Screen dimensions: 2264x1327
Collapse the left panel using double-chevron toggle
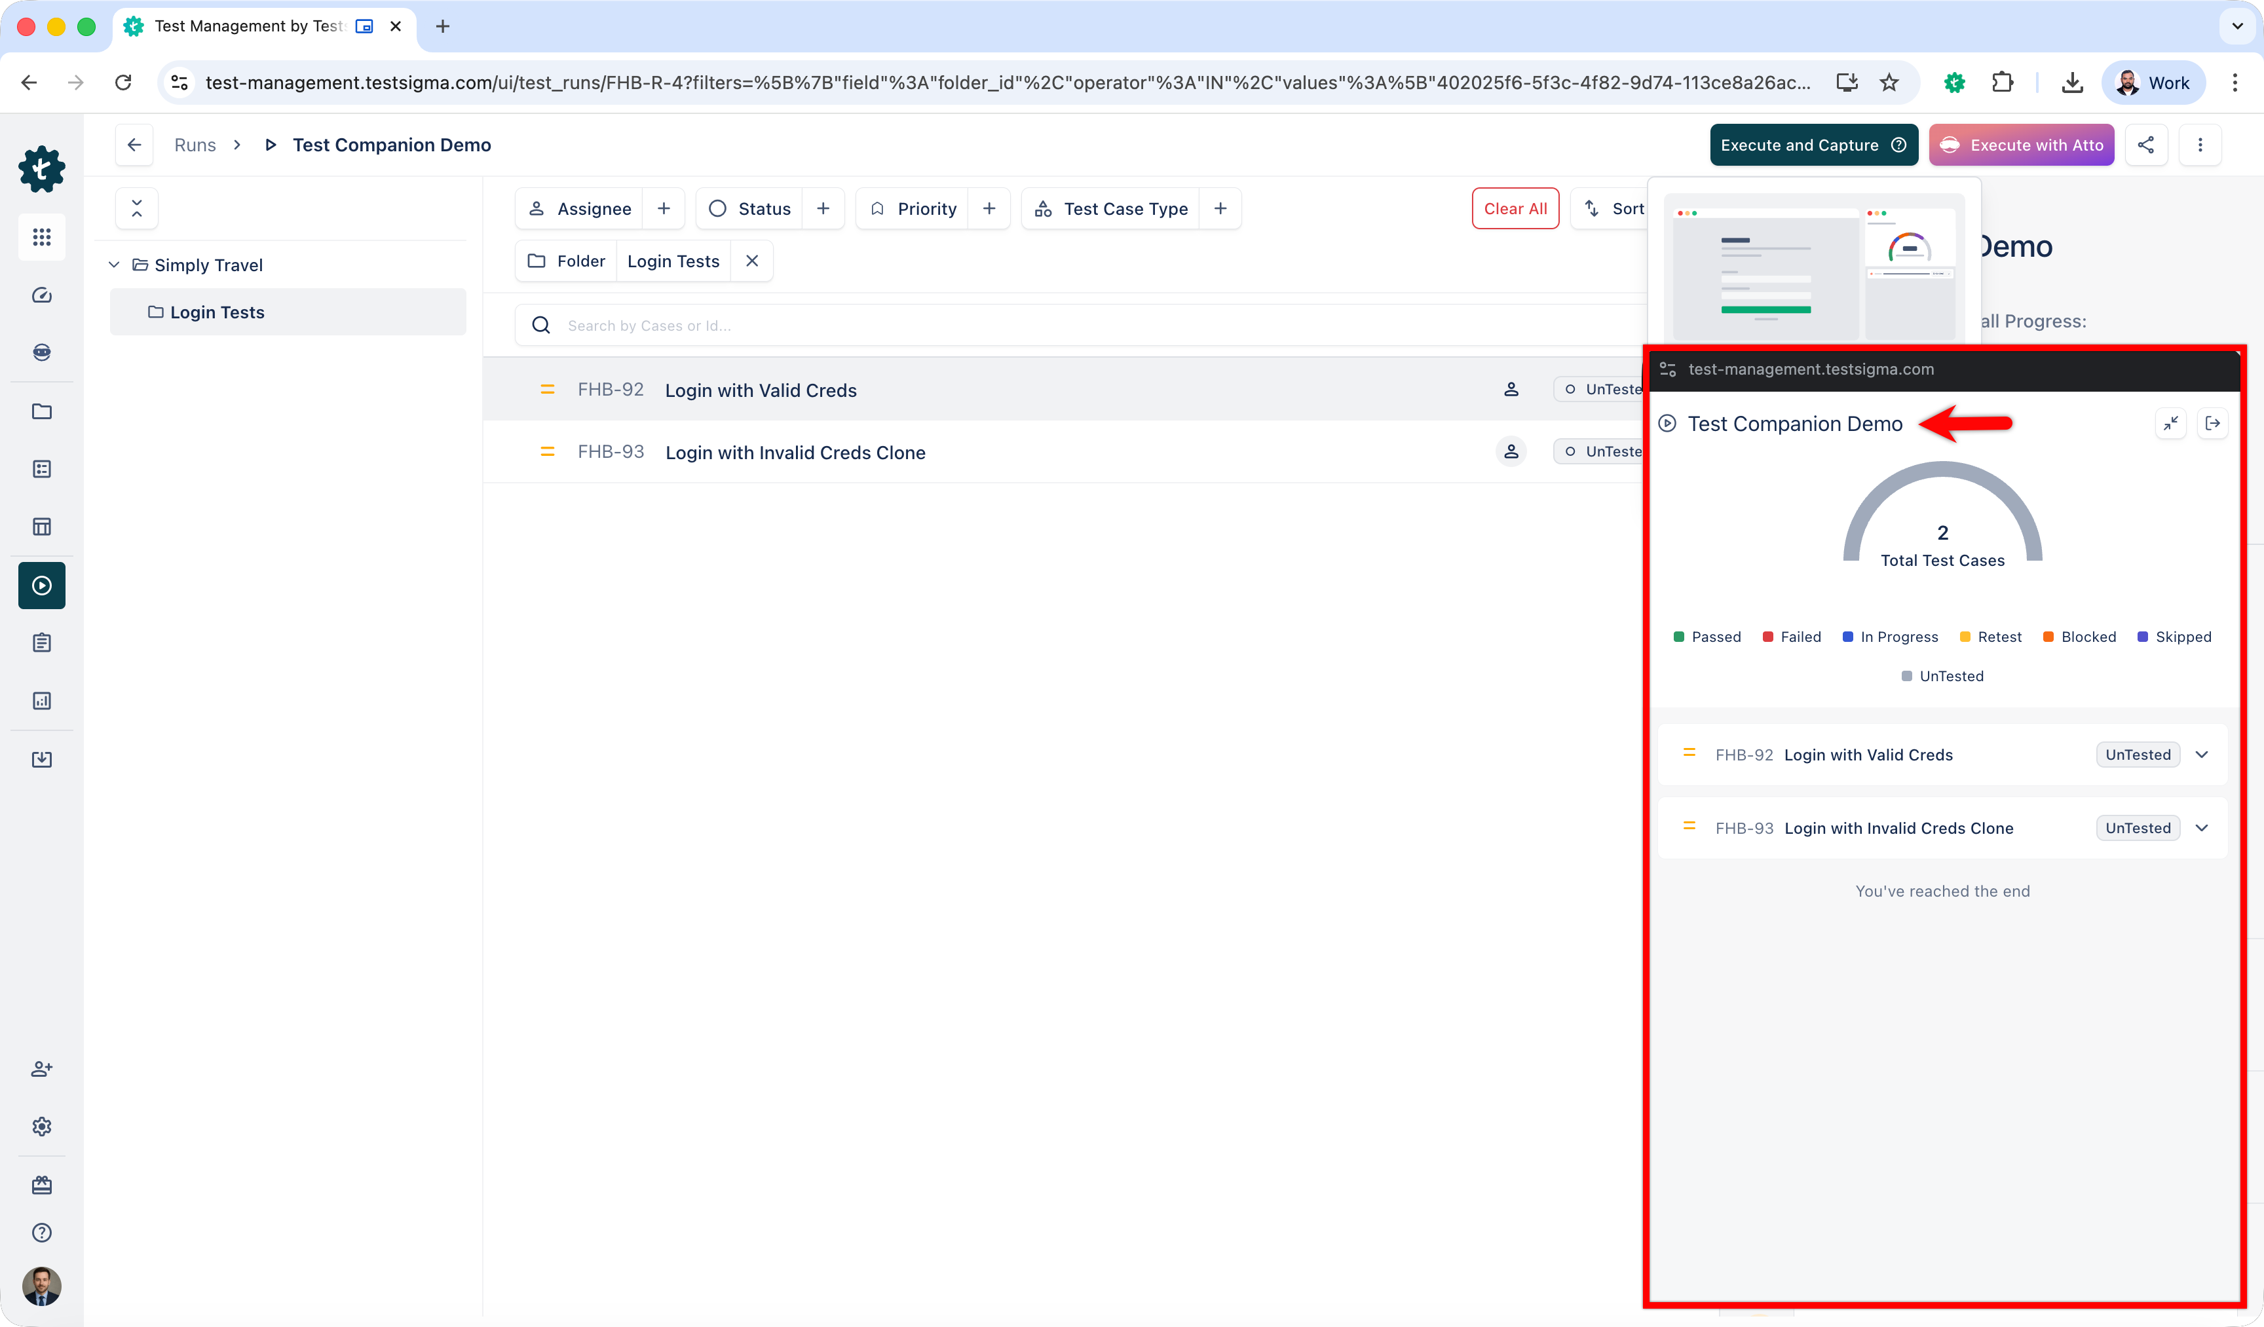[136, 208]
